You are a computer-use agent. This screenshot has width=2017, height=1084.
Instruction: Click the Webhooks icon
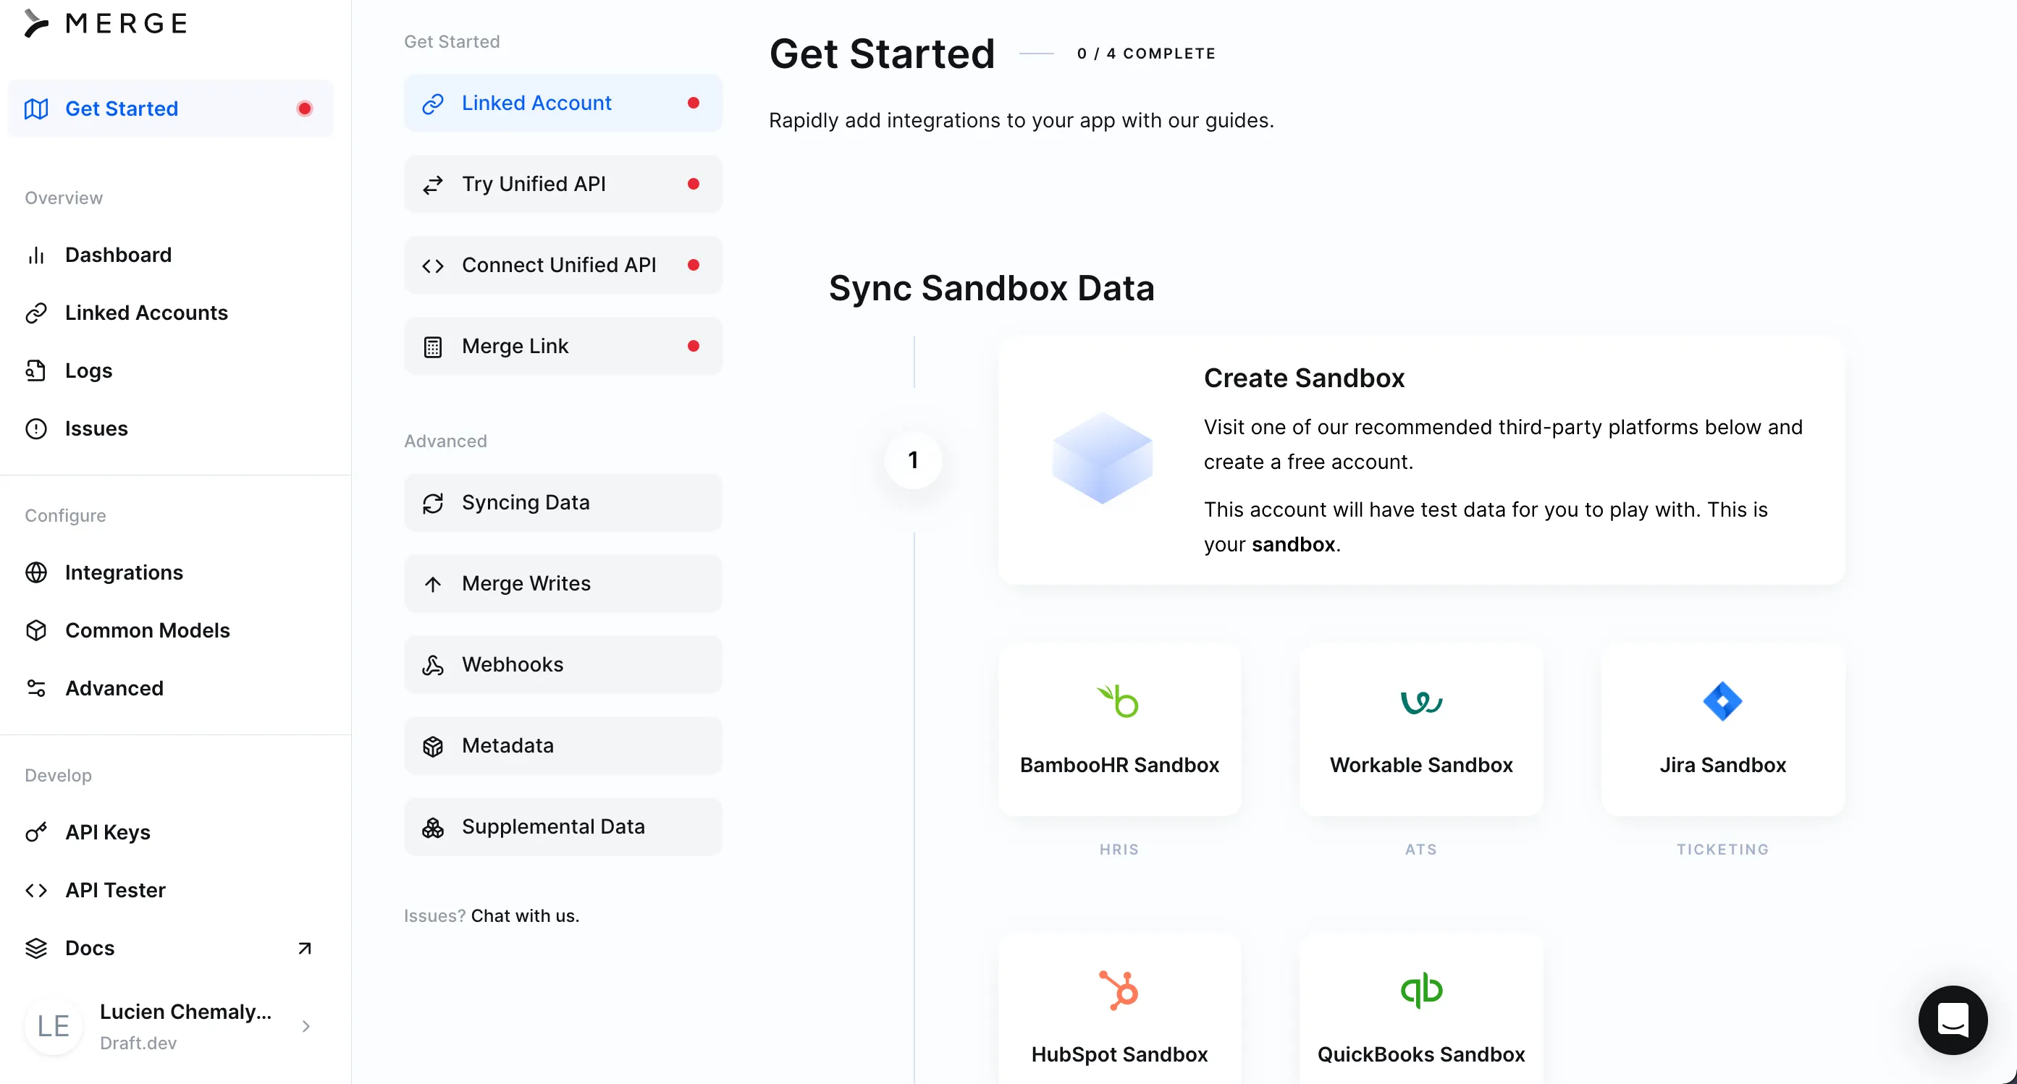pos(433,665)
